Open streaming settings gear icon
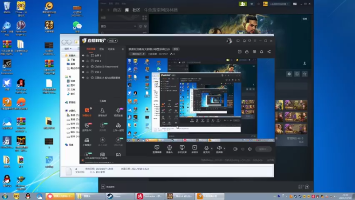Screen dimensions: 355x200 click(250, 149)
